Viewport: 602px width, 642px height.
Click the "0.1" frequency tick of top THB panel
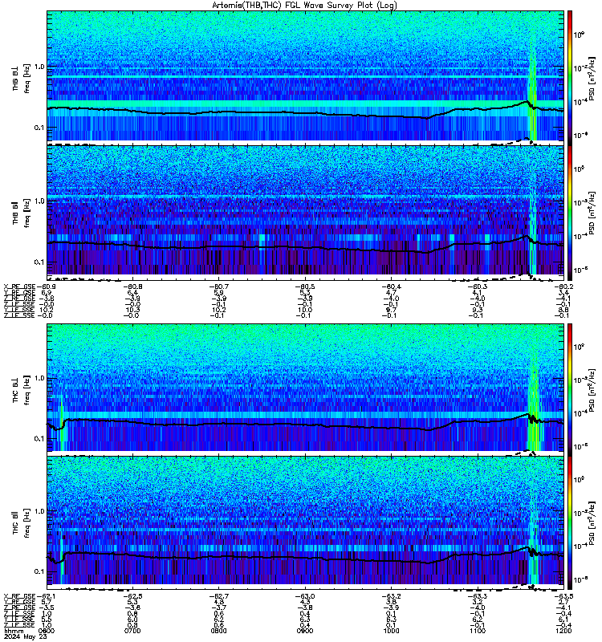point(39,128)
